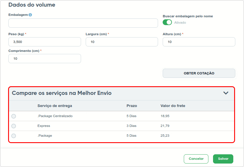Image resolution: width=244 pixels, height=167 pixels.
Task: Select the .Package 25,23 radio button
Action: 14,136
